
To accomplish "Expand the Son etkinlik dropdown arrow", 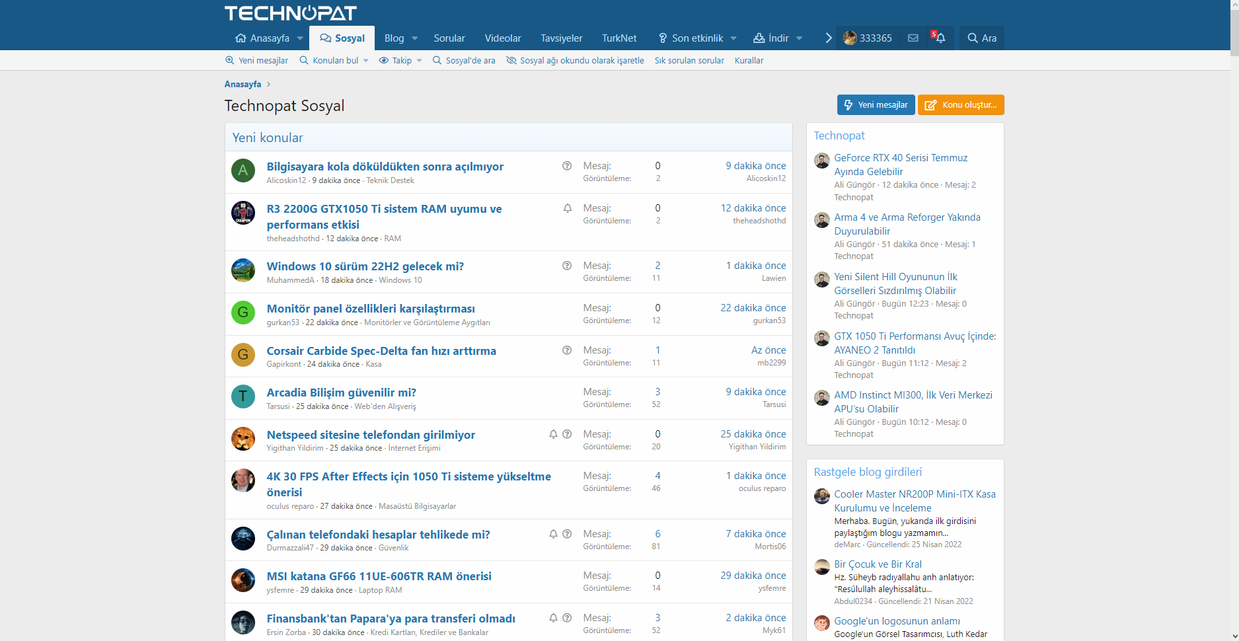I will pos(733,38).
